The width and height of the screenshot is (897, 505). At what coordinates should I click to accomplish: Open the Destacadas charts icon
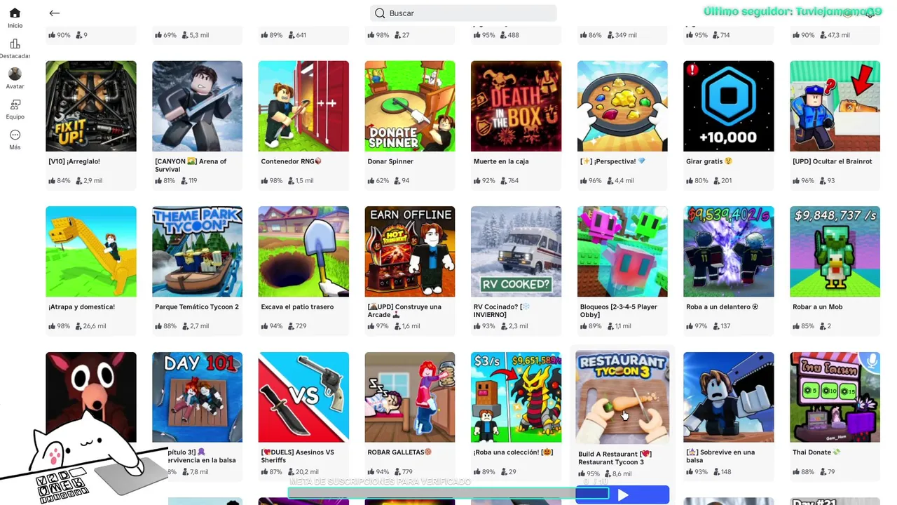click(x=15, y=44)
